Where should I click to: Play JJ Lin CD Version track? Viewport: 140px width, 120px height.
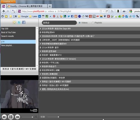click(89, 59)
